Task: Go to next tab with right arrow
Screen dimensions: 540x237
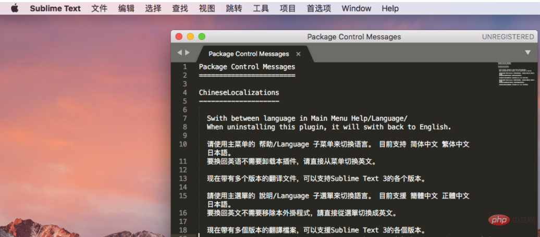Action: click(x=187, y=53)
